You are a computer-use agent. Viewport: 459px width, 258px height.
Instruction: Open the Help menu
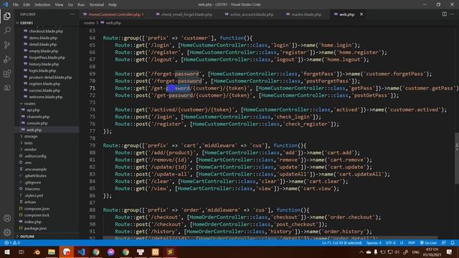pyautogui.click(x=113, y=4)
